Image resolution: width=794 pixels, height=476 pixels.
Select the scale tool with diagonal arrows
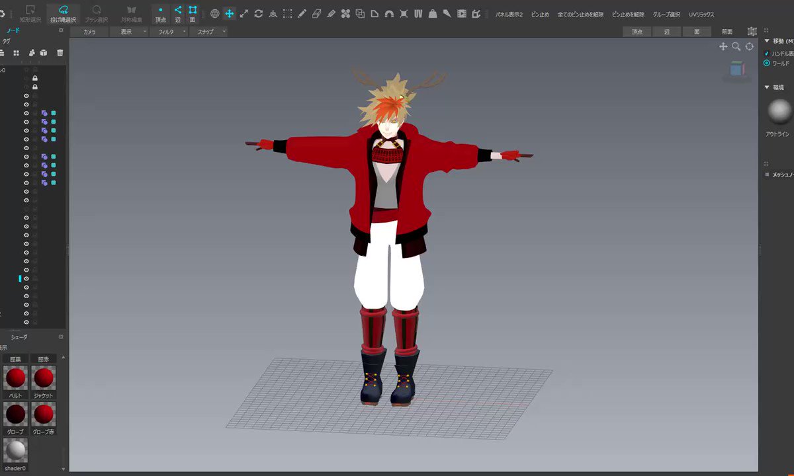[x=244, y=13]
